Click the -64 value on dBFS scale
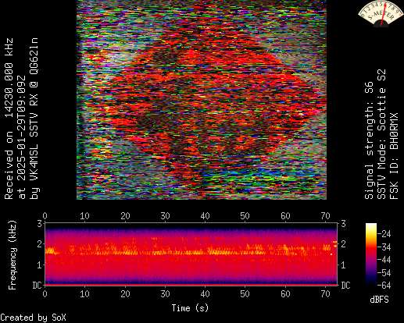 pos(384,286)
